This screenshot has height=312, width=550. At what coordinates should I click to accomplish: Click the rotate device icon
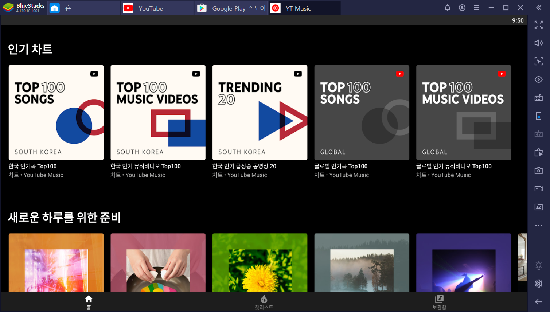[539, 116]
